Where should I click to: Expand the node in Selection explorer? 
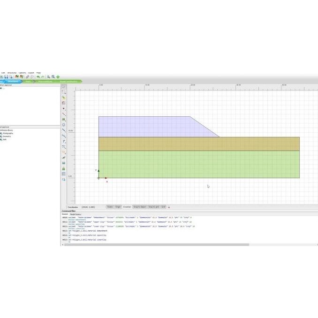pos(1,89)
